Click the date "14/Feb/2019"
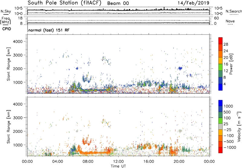The height and width of the screenshot is (168, 242). tap(193, 3)
